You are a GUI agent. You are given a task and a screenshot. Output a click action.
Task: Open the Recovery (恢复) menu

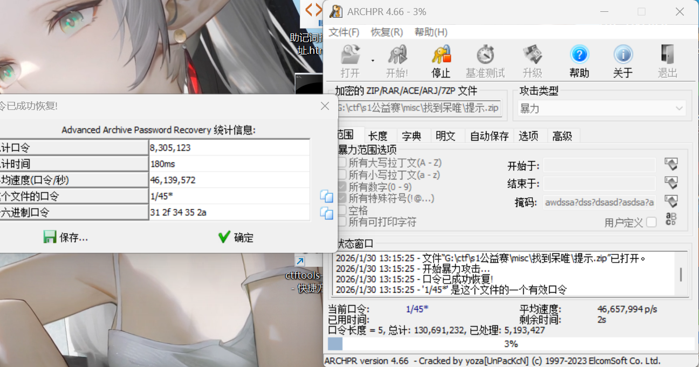[x=387, y=32]
